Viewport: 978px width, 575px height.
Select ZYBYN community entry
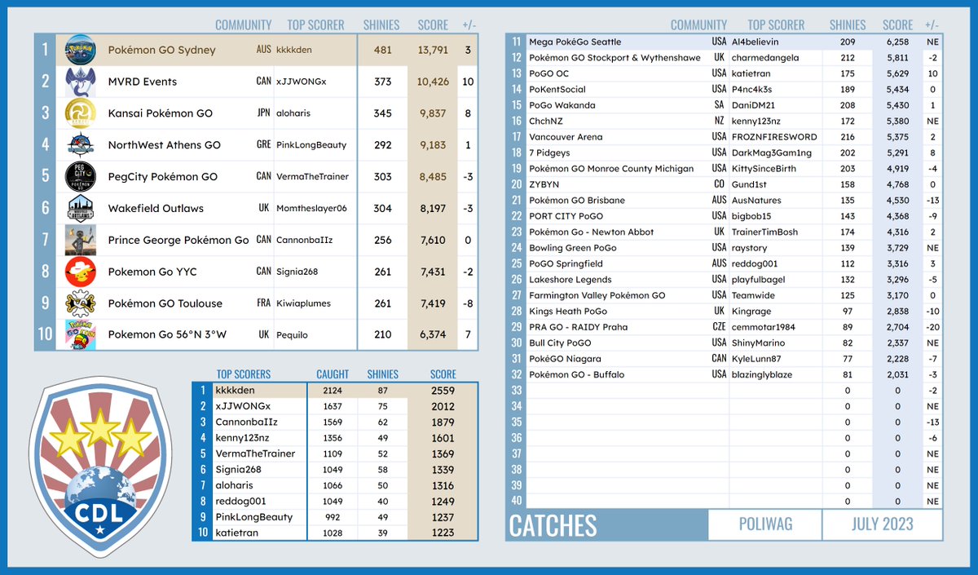tap(544, 184)
